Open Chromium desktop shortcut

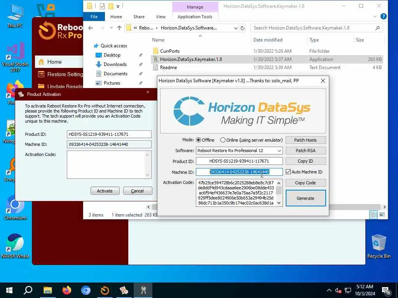pyautogui.click(x=15, y=208)
